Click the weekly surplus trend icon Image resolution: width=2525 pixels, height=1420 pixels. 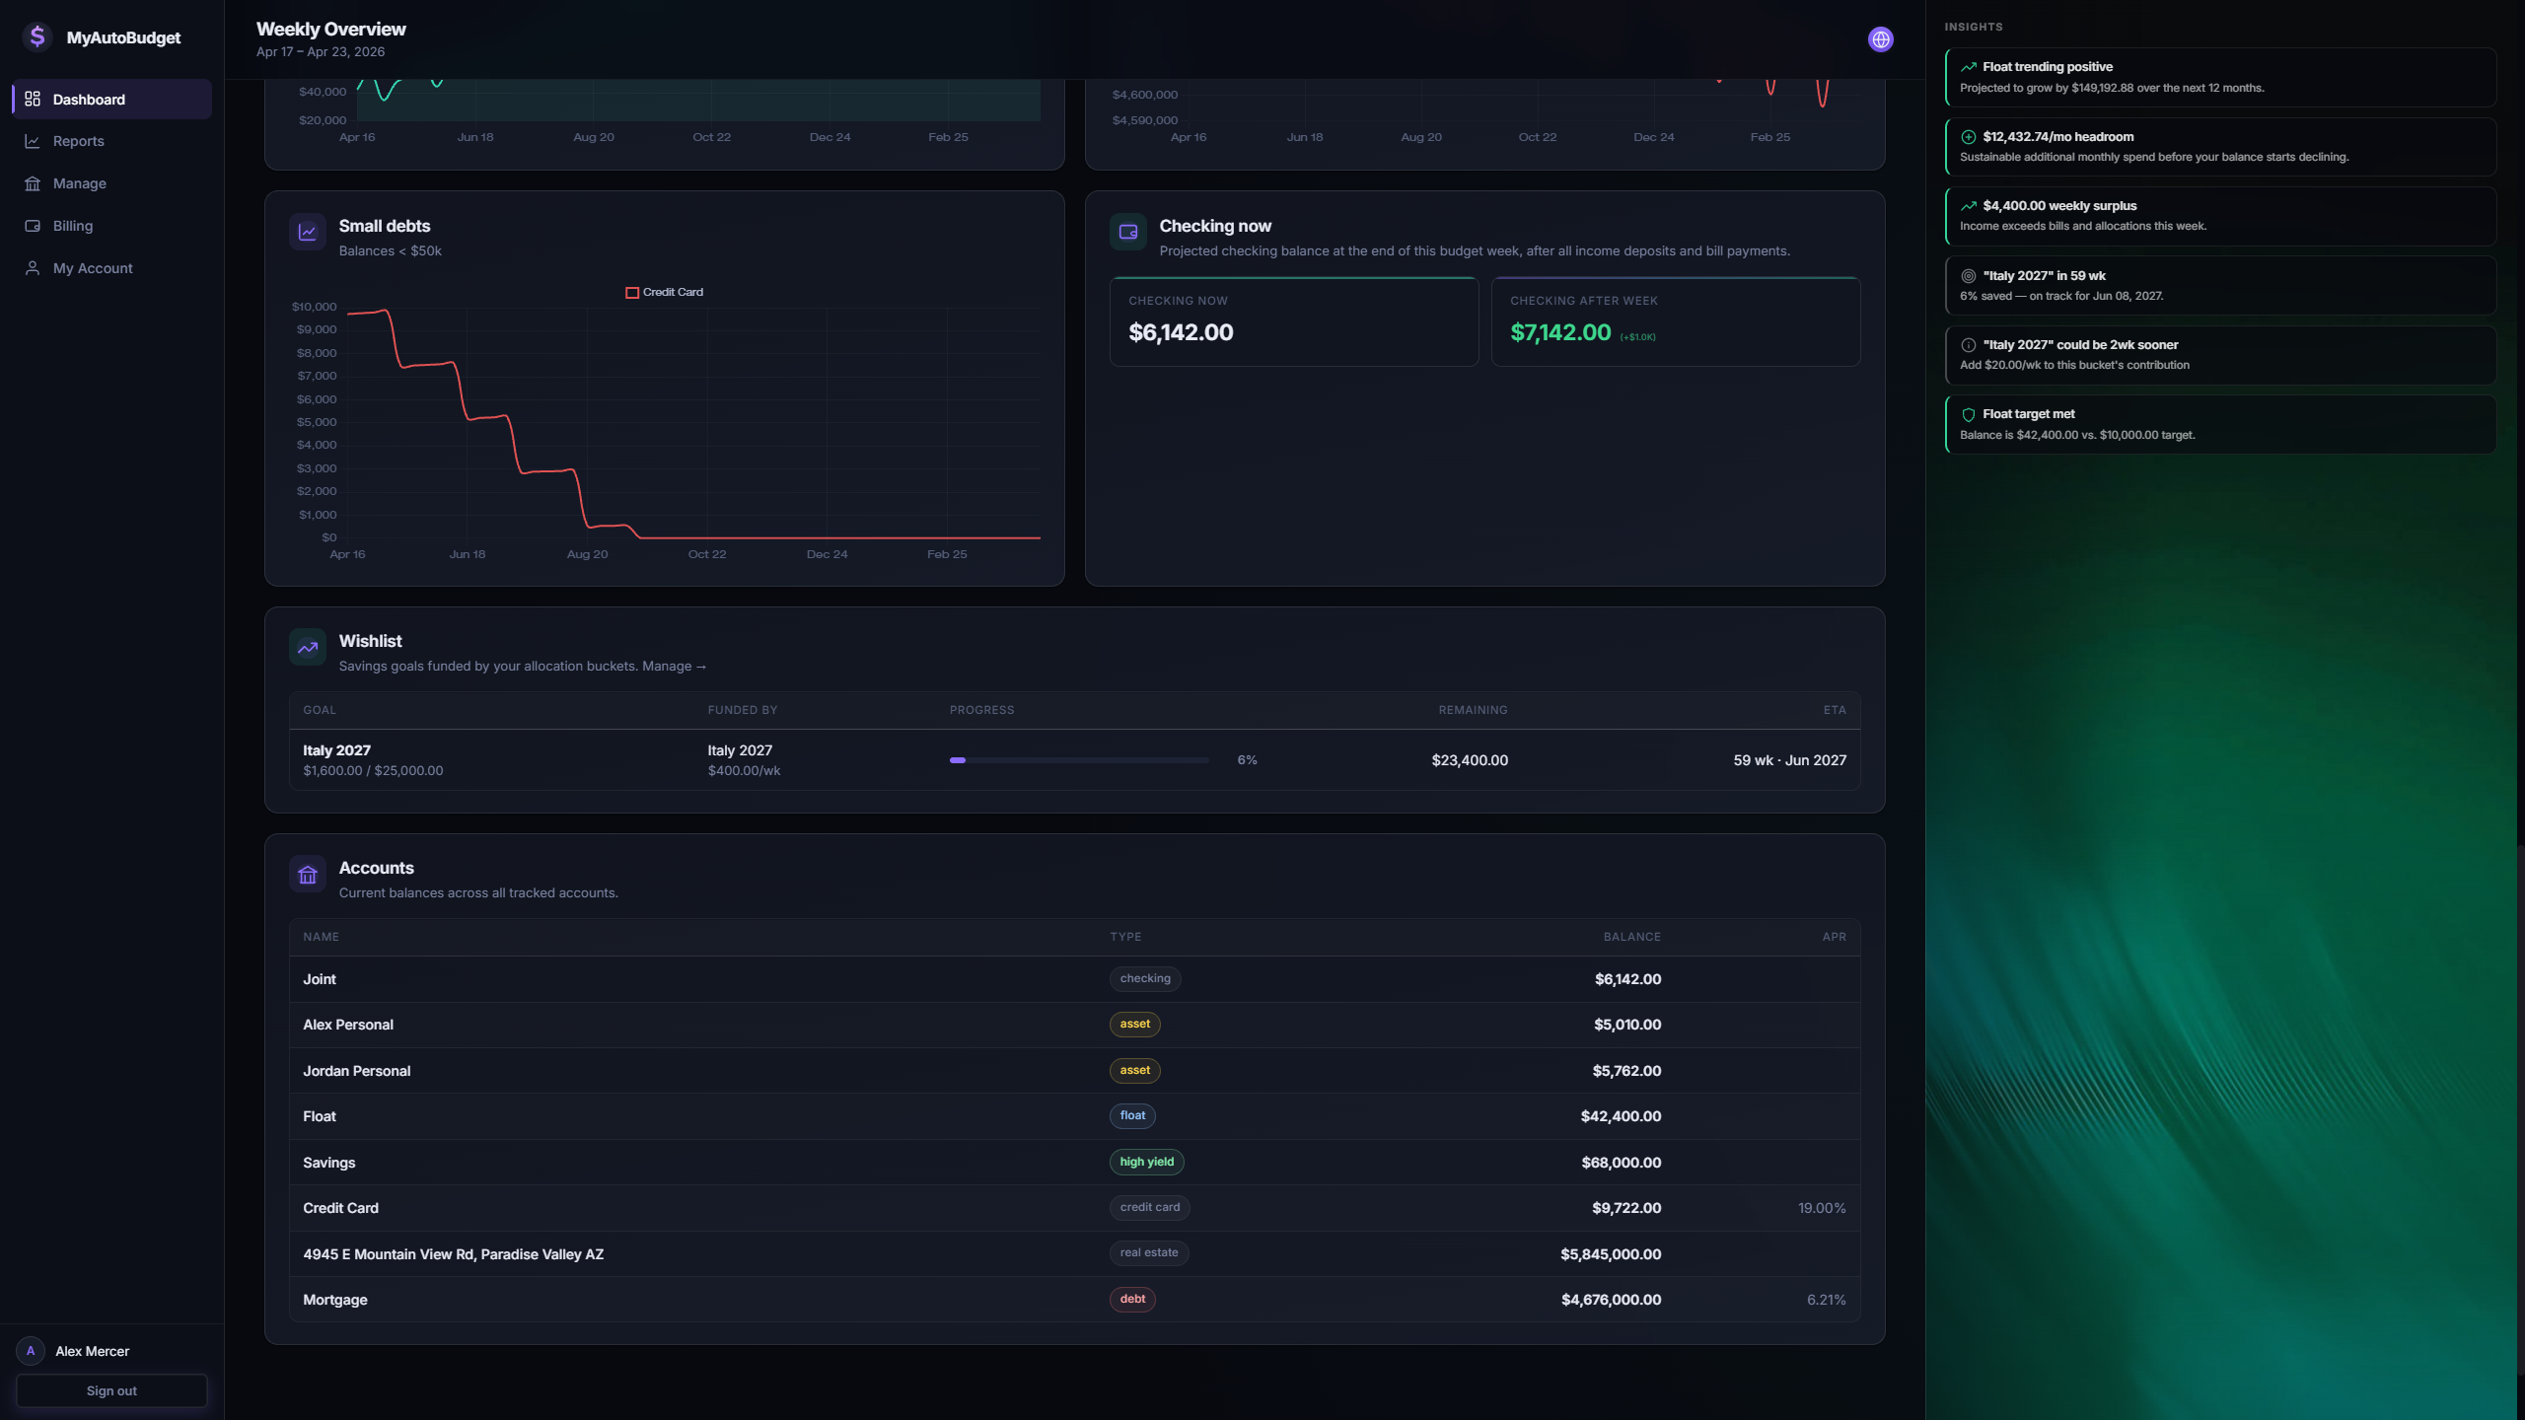(1969, 206)
